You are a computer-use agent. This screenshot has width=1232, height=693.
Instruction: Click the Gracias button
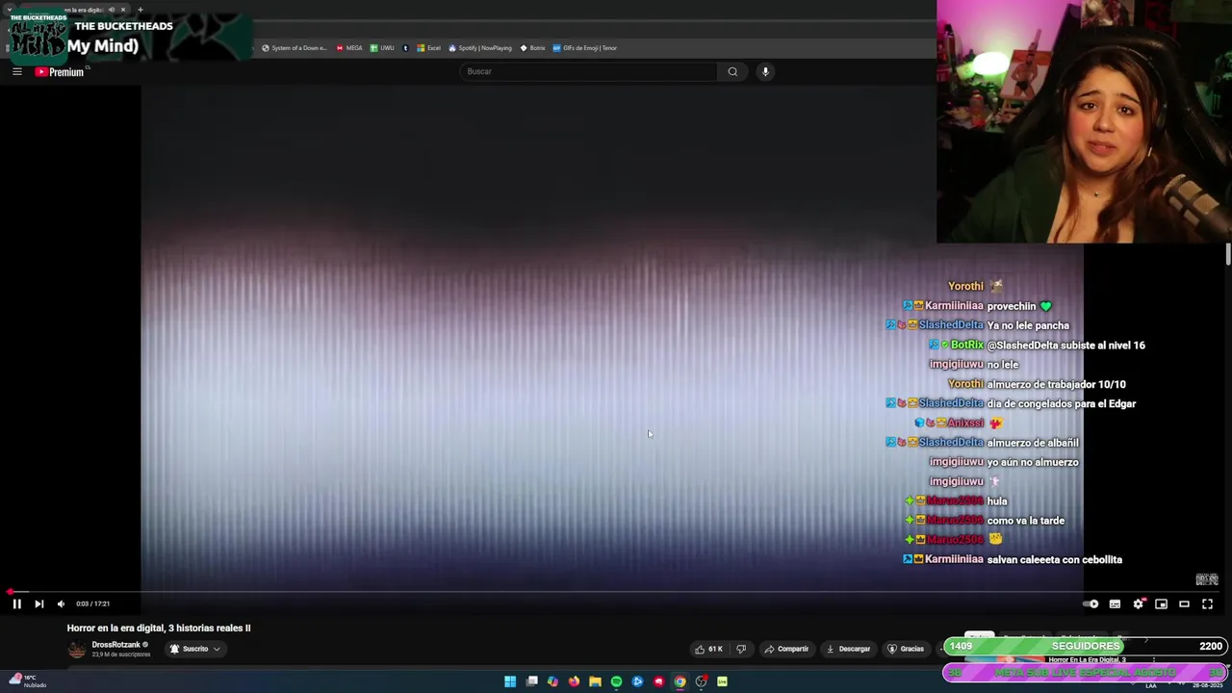coord(905,649)
